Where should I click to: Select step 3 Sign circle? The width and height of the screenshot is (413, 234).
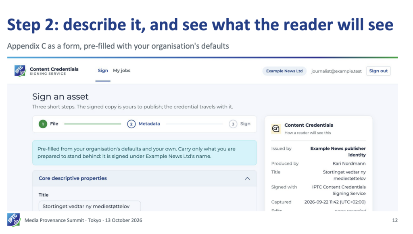233,124
